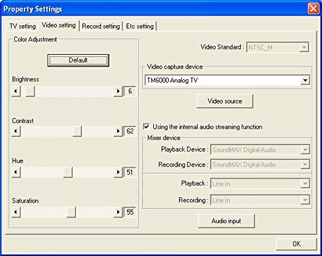Screen dimensions: 322x256
Task: Confirm settings with the OK button
Action: coord(296,244)
